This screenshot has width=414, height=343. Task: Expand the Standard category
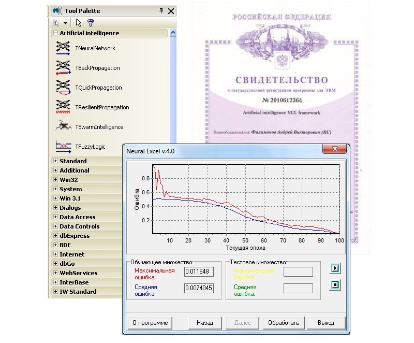point(55,161)
